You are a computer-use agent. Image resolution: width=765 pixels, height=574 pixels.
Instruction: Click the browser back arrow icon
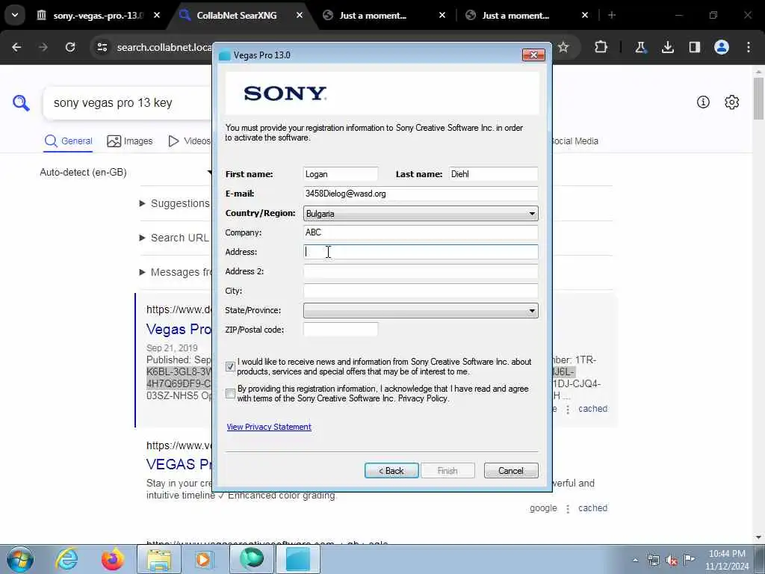(x=16, y=47)
